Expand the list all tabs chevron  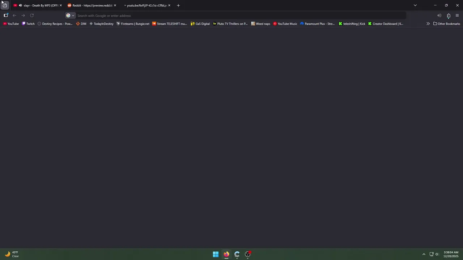tap(415, 5)
